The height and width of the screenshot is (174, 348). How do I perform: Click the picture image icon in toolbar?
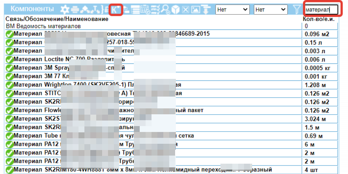click(x=196, y=9)
